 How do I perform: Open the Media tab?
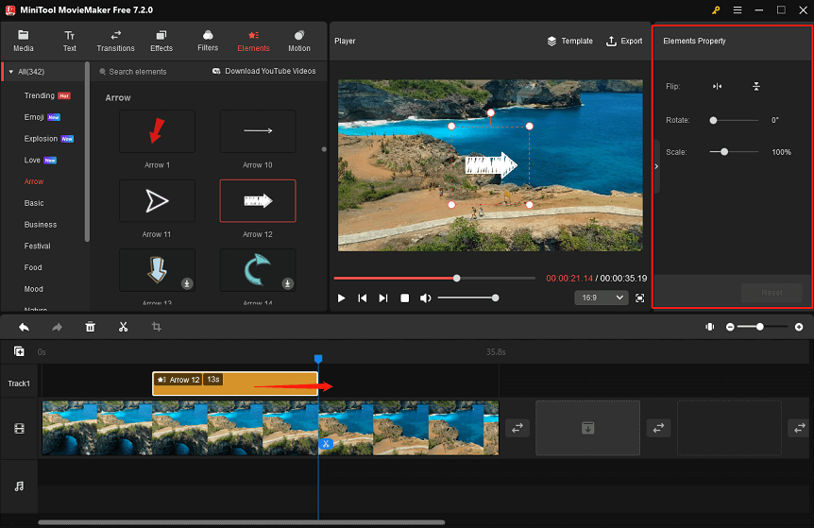pos(23,41)
